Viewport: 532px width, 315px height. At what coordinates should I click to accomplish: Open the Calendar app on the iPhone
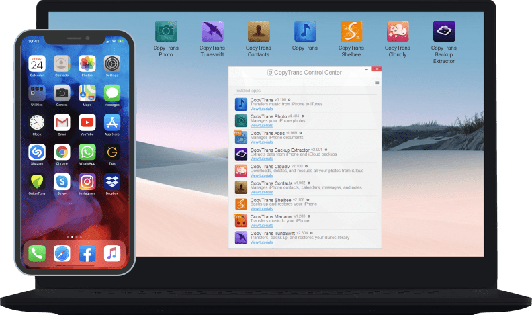click(37, 64)
